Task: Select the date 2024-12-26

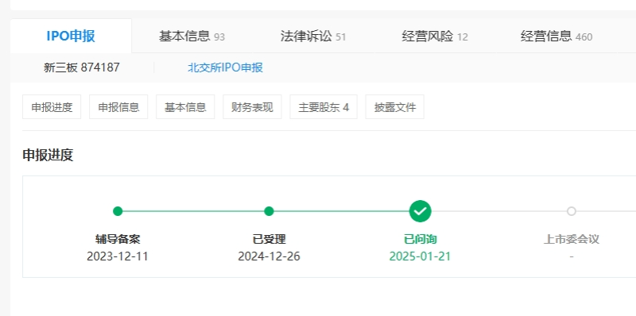Action: point(269,256)
